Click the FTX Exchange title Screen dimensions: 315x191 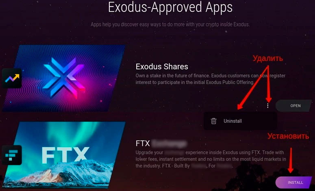click(161, 143)
